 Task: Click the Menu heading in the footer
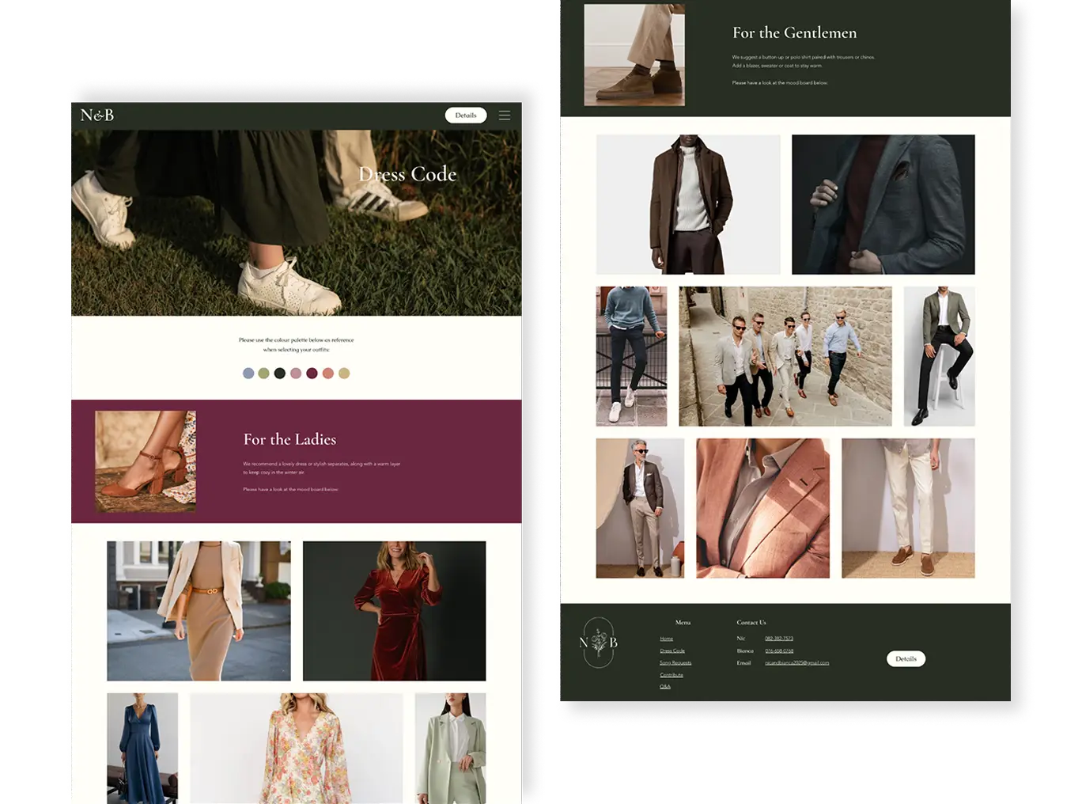(x=683, y=623)
